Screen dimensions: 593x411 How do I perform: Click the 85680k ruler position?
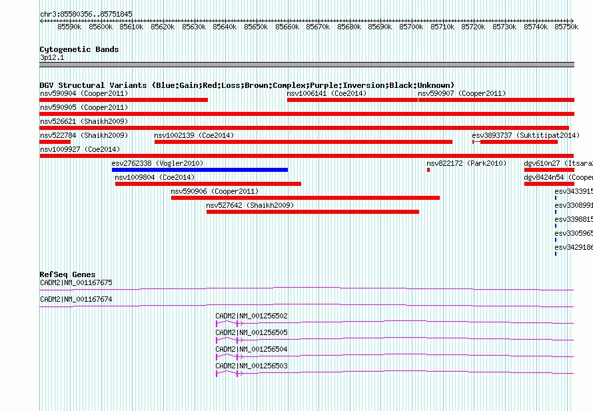tap(349, 27)
